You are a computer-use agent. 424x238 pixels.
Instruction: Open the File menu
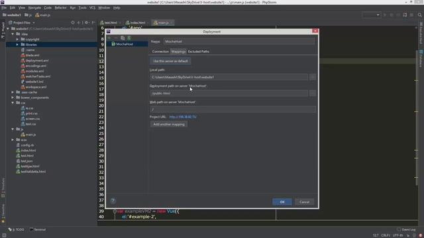click(x=4, y=8)
